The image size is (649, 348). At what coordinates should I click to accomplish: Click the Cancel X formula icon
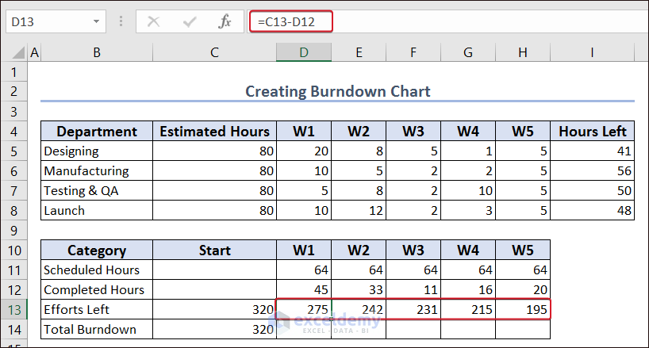pyautogui.click(x=153, y=22)
